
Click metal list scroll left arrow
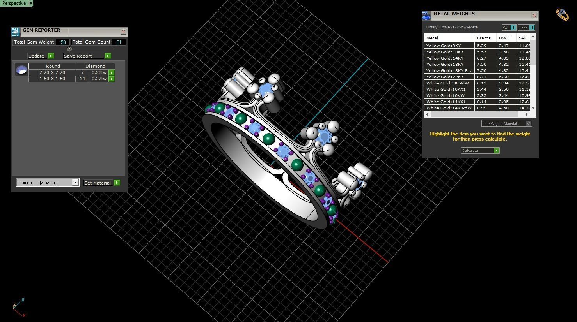[427, 114]
